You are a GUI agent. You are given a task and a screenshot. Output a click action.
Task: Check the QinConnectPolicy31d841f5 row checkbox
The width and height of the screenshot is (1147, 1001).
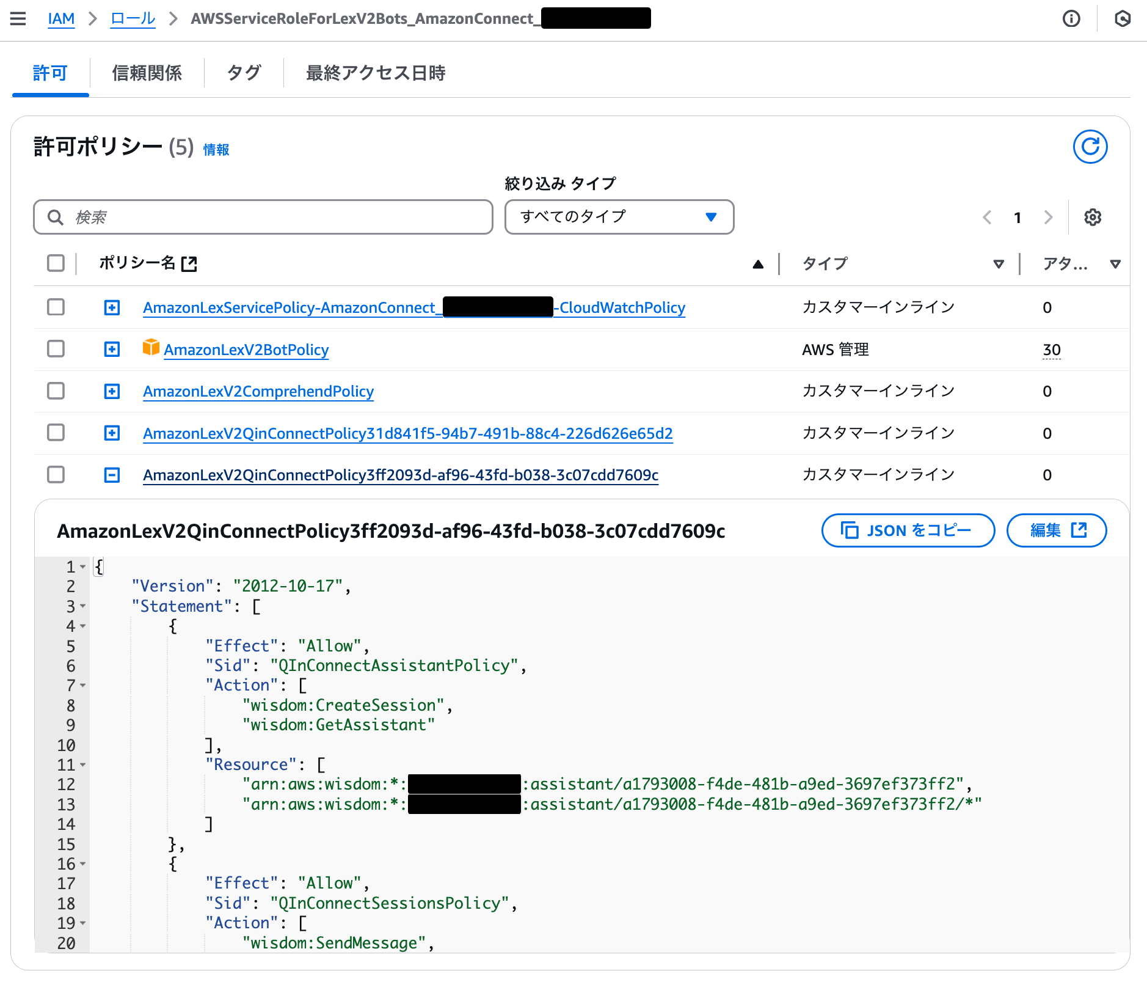pyautogui.click(x=56, y=433)
